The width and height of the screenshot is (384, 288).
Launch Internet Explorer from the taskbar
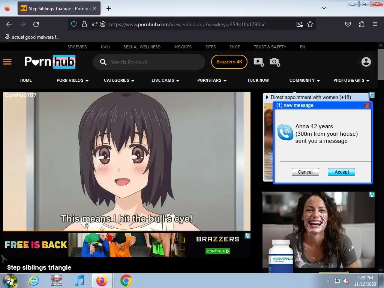tap(33, 280)
